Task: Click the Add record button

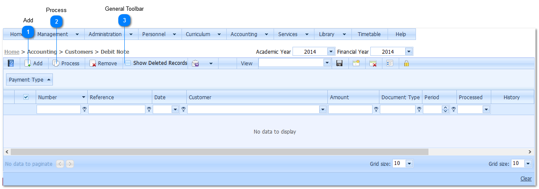Action: click(34, 63)
